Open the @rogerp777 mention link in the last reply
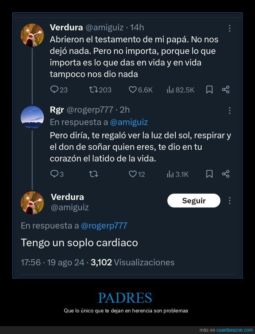 tap(104, 226)
